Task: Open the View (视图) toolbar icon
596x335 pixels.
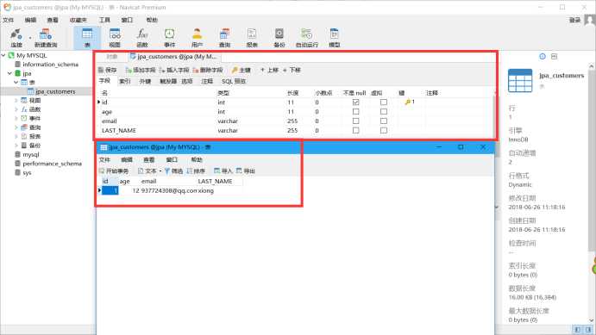Action: (x=115, y=38)
